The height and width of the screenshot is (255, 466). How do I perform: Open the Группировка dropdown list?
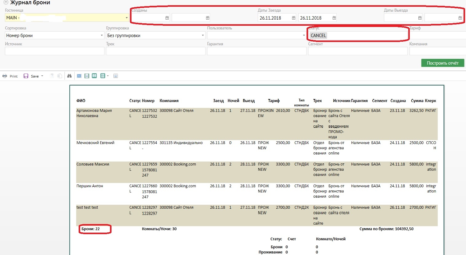pyautogui.click(x=203, y=36)
